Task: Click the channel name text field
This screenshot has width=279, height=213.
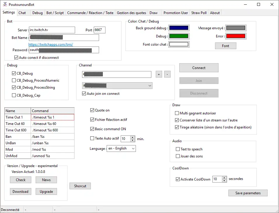Action: pyautogui.click(x=117, y=74)
